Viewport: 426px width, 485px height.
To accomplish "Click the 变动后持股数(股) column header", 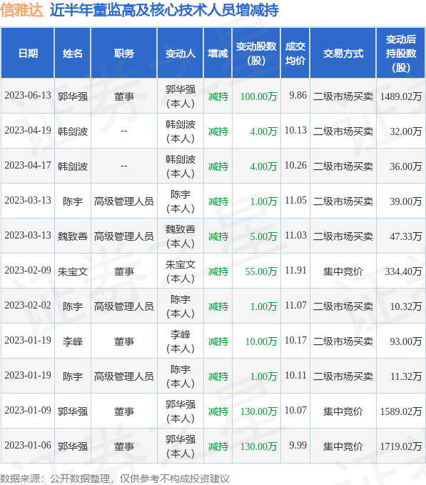I will (x=401, y=53).
